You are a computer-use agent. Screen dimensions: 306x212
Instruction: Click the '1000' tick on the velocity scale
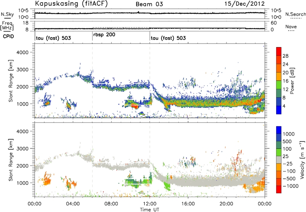(289, 134)
